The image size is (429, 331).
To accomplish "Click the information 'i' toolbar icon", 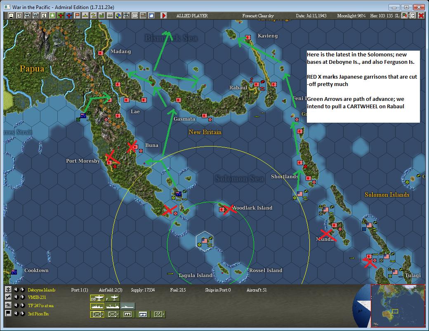I will point(44,16).
